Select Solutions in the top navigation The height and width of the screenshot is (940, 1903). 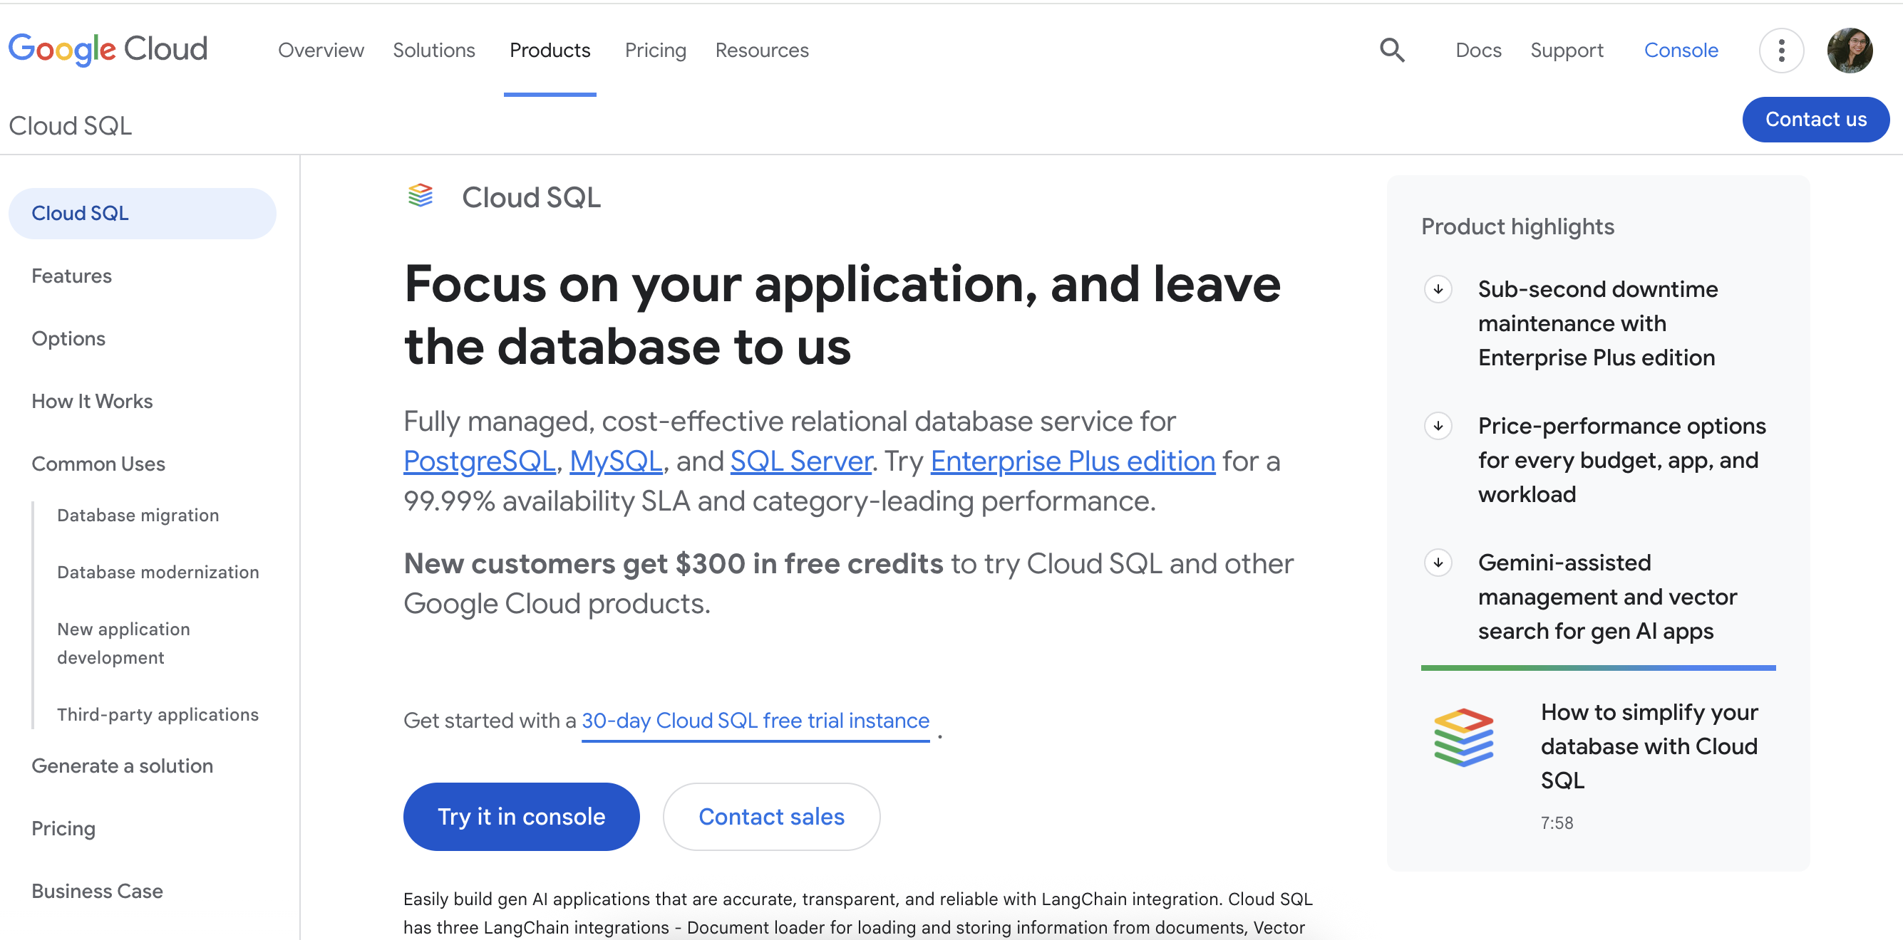click(433, 50)
